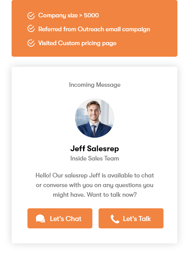Click the 'Let's Talk' label text
This screenshot has height=255, width=189.
[x=137, y=219]
